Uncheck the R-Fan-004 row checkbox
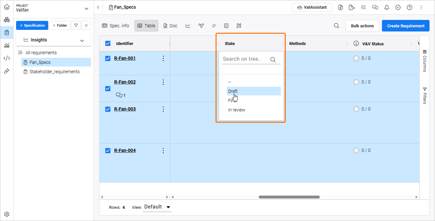435x221 pixels. pos(108,150)
